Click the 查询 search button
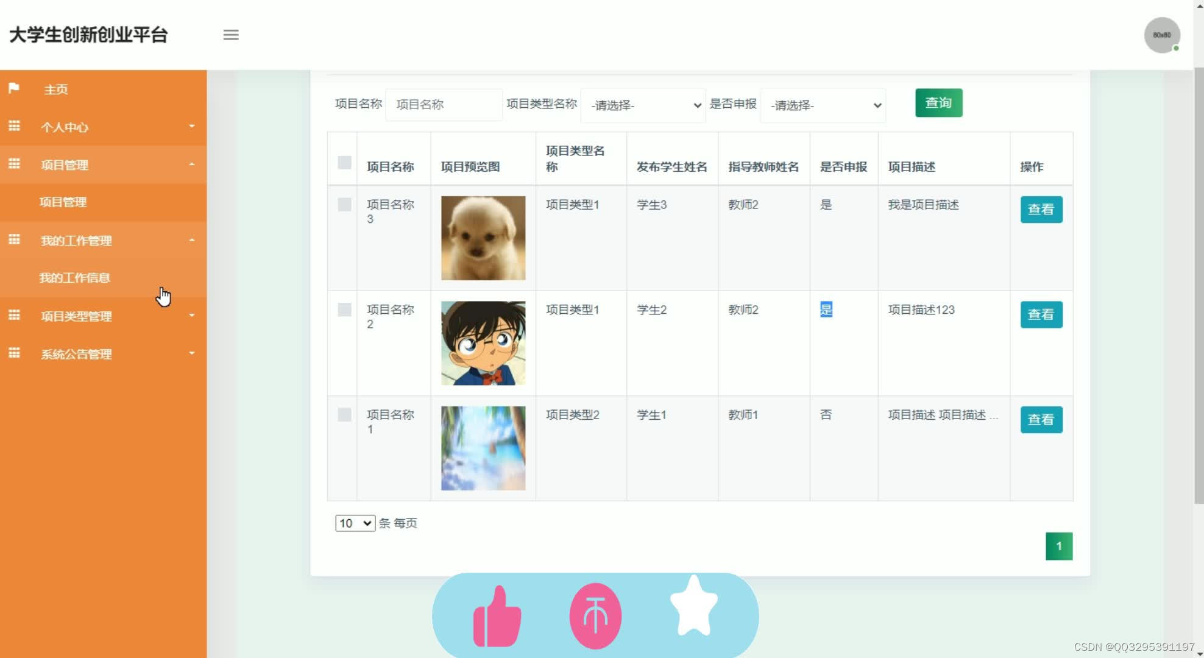Screen dimensions: 1204x658 coord(939,103)
